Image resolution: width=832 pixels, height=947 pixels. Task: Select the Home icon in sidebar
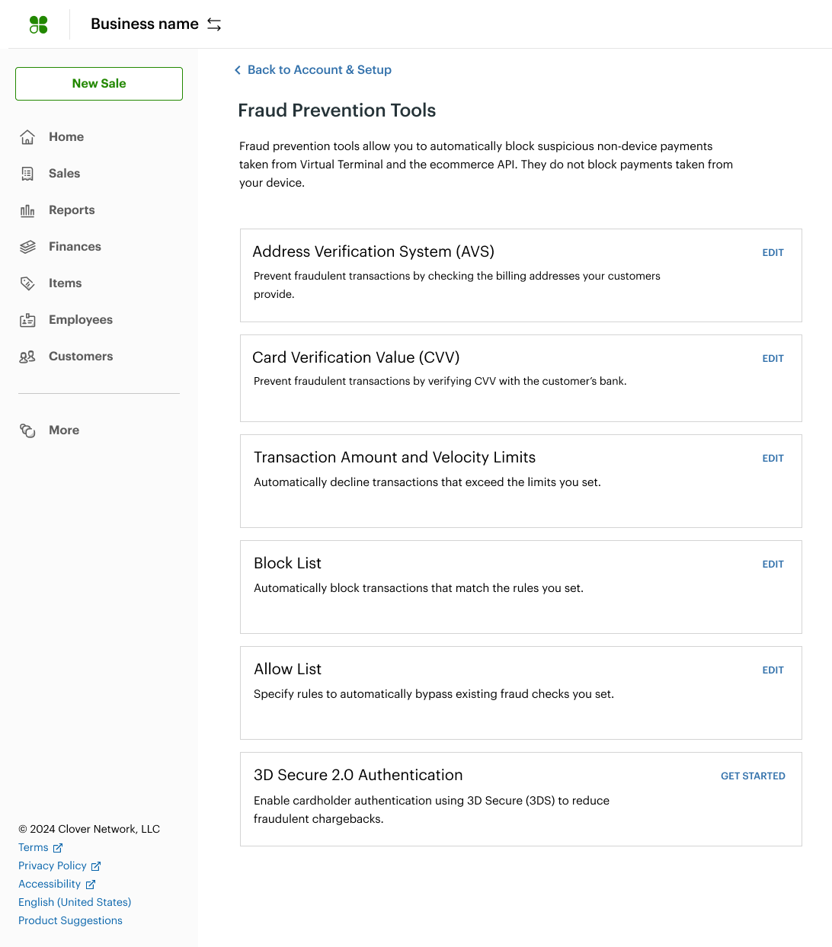point(27,136)
